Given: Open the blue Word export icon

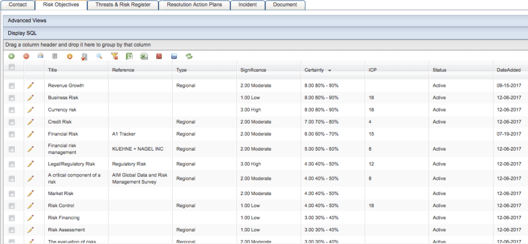Looking at the screenshot, I should [x=174, y=56].
